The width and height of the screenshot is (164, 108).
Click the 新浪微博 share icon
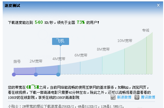[113, 97]
